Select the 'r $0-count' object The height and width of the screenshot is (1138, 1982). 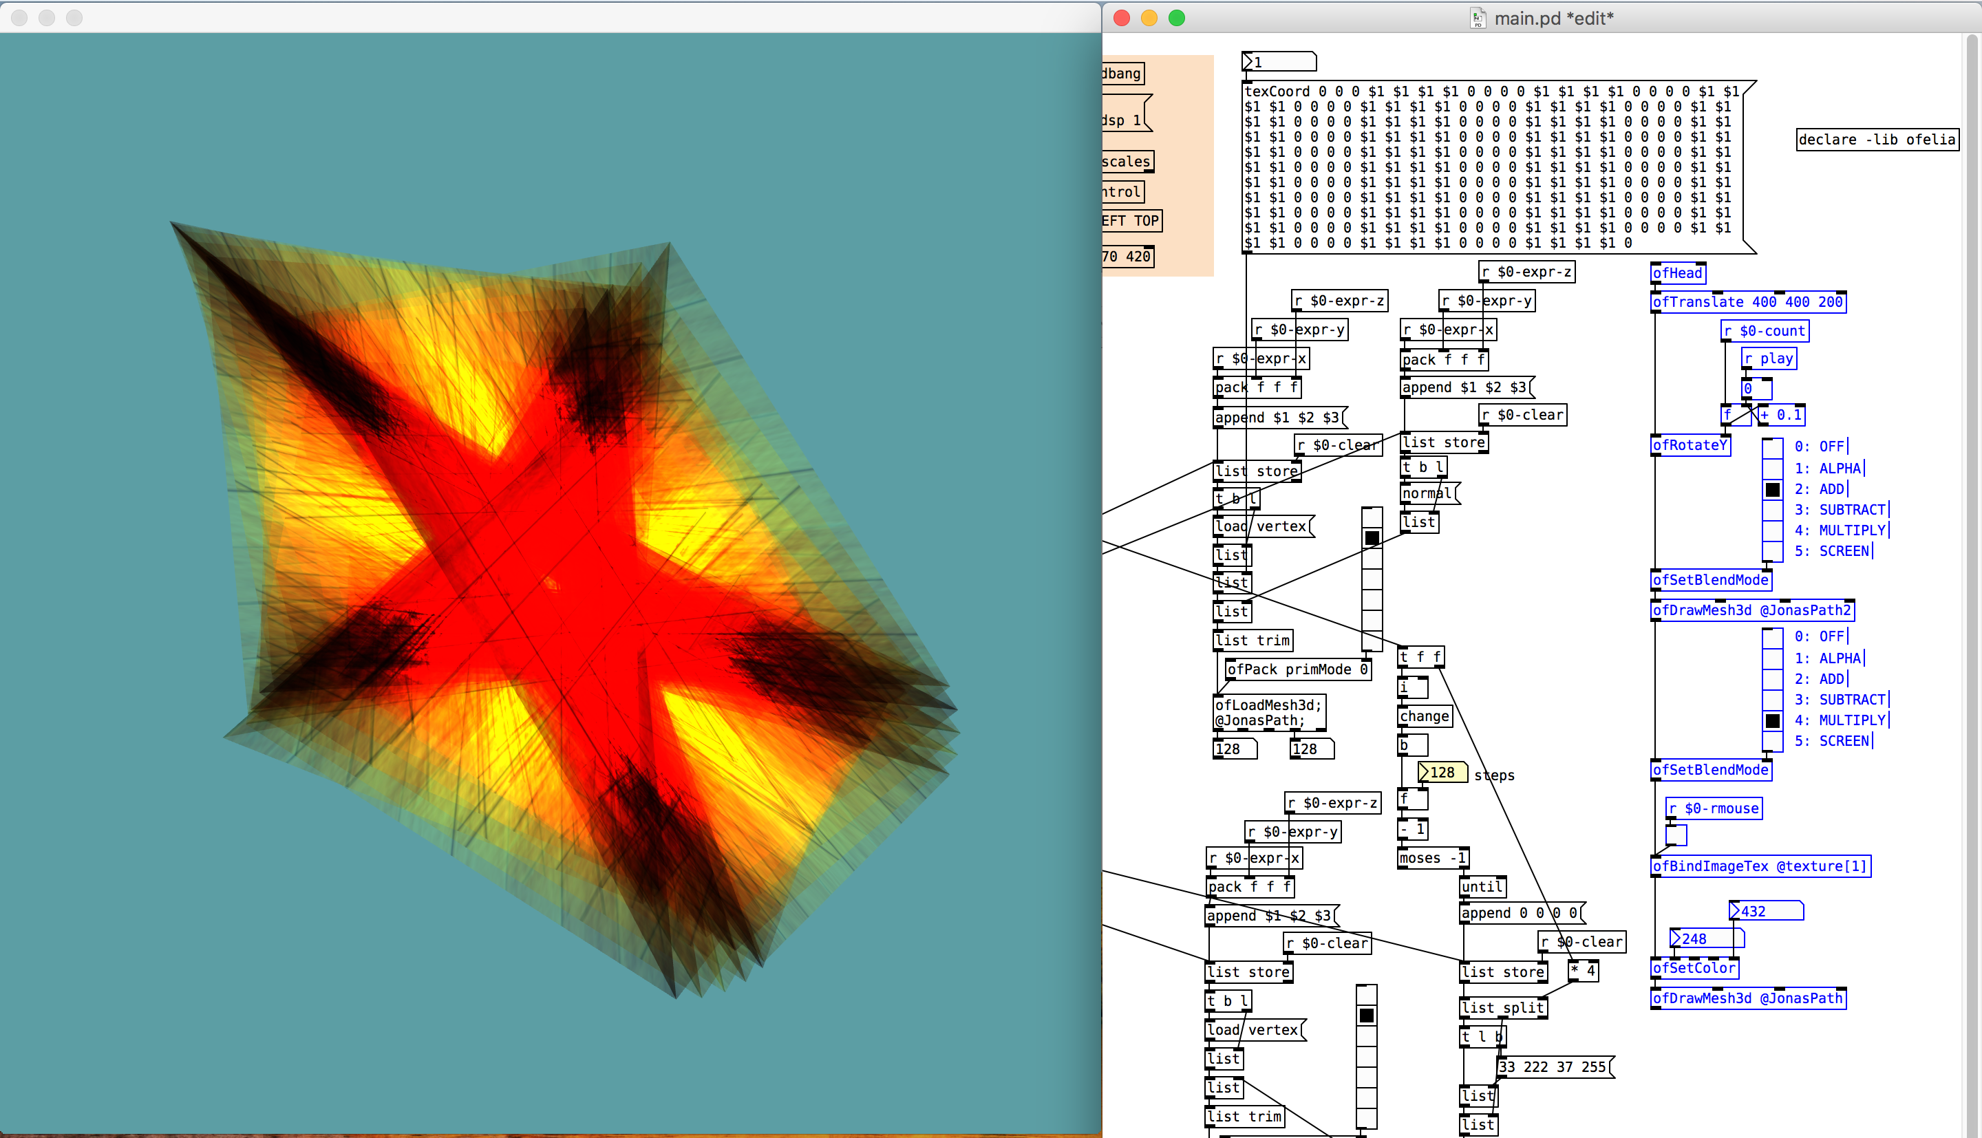click(1765, 332)
